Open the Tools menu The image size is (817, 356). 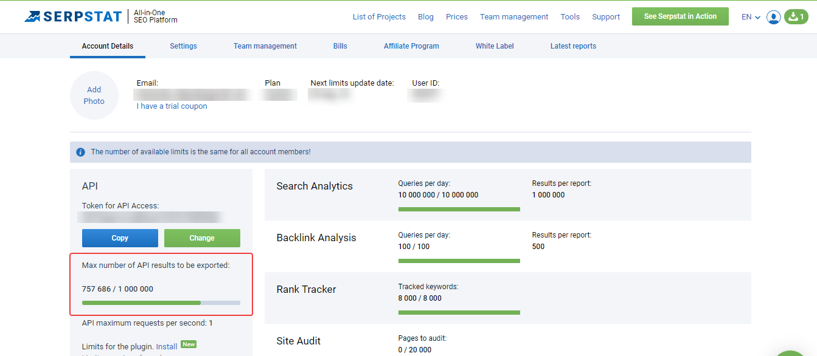tap(570, 17)
